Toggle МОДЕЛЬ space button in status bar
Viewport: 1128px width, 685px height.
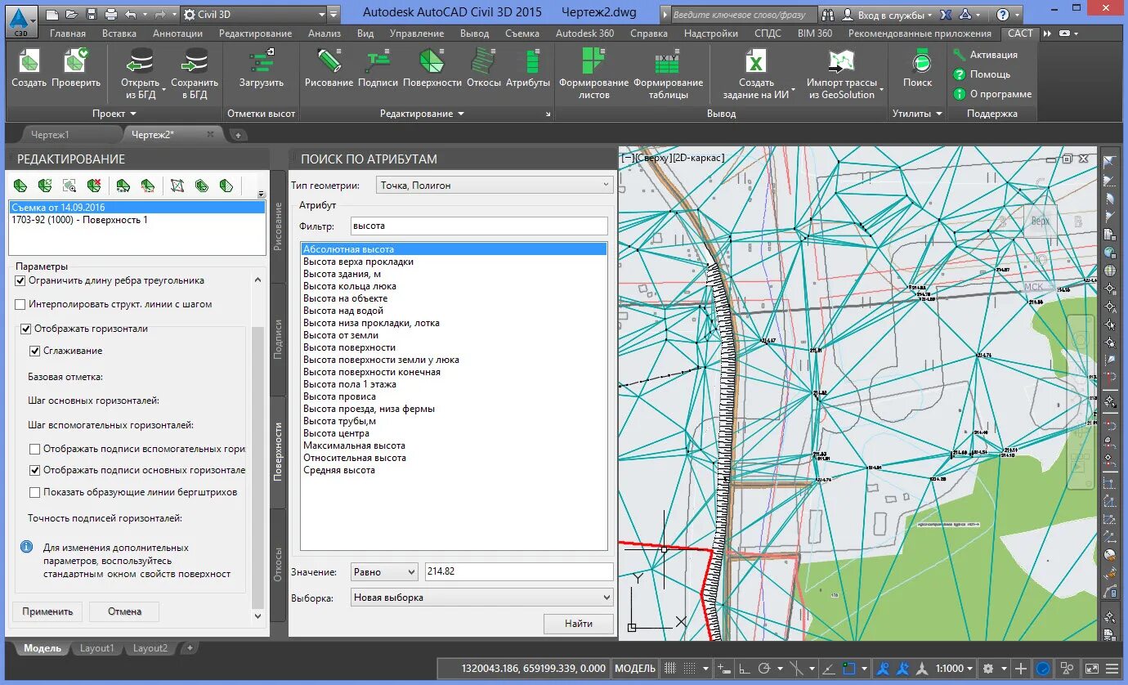tap(635, 668)
